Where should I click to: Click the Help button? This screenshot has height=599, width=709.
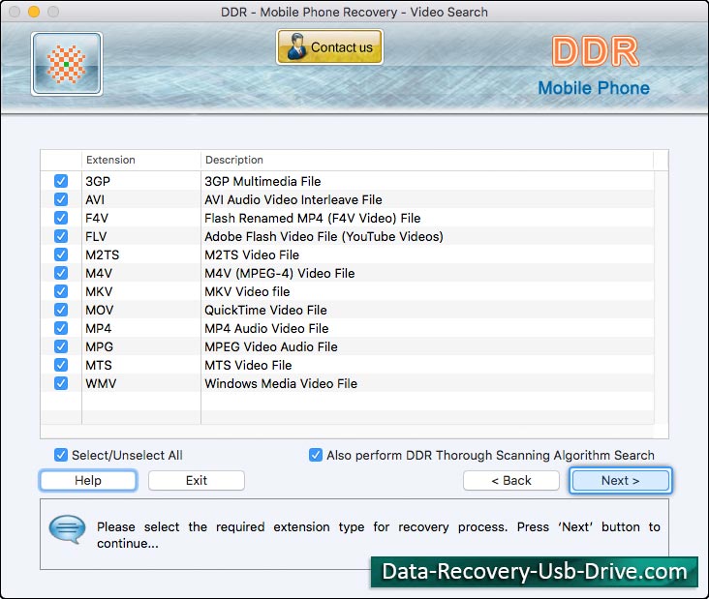(x=88, y=480)
